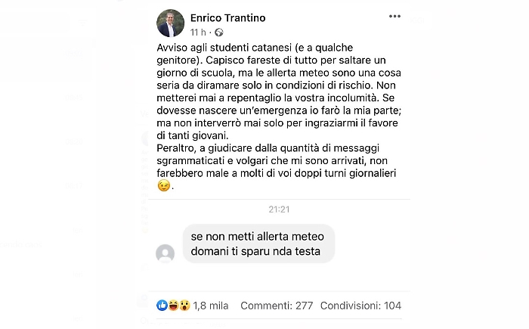Open the 1,8 mila reactions list

point(210,306)
